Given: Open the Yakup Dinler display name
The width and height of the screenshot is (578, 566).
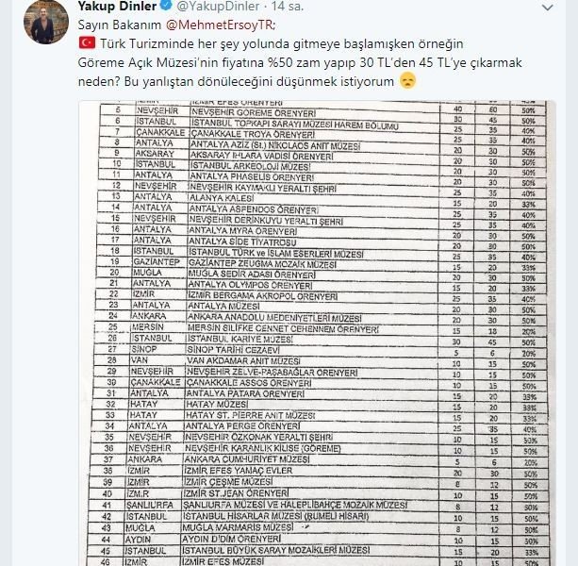Looking at the screenshot, I should pos(117,6).
